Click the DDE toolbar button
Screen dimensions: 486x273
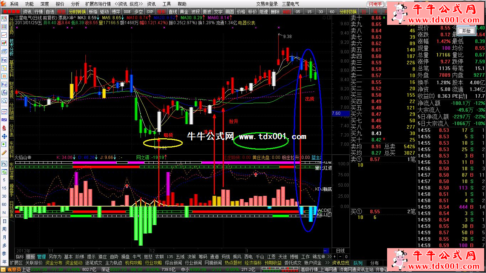point(127,12)
